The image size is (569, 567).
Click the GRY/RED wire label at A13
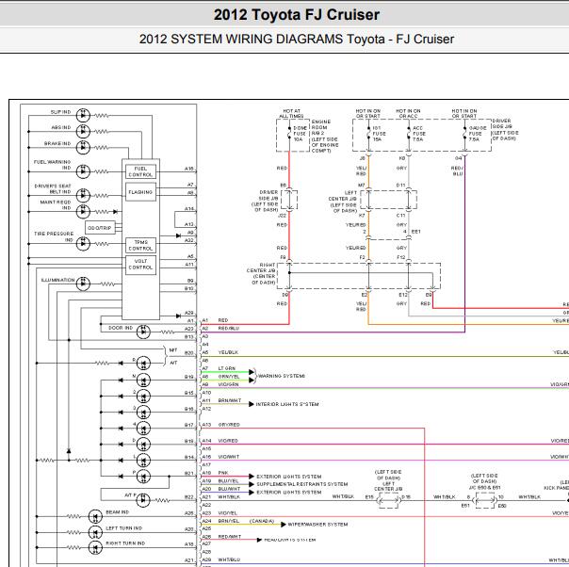229,425
